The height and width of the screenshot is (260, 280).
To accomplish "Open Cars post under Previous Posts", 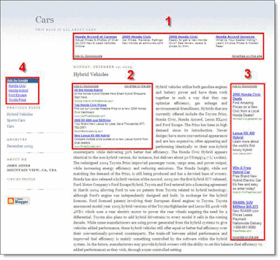I will point(10,127).
